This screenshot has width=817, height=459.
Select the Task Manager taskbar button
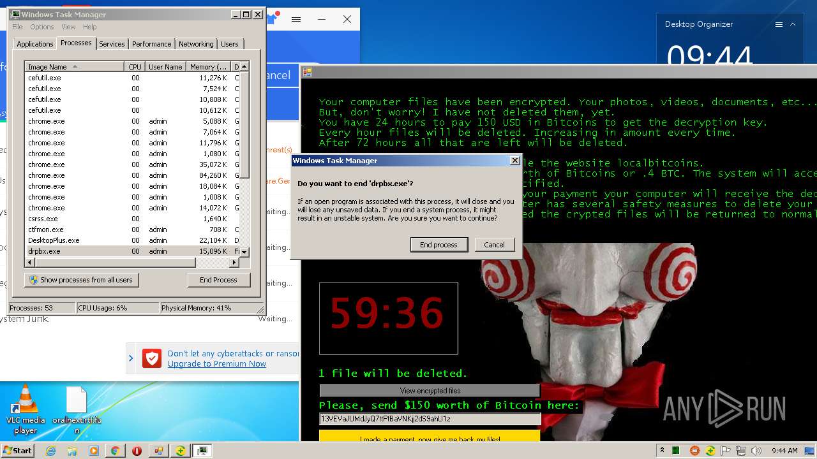[x=202, y=451]
